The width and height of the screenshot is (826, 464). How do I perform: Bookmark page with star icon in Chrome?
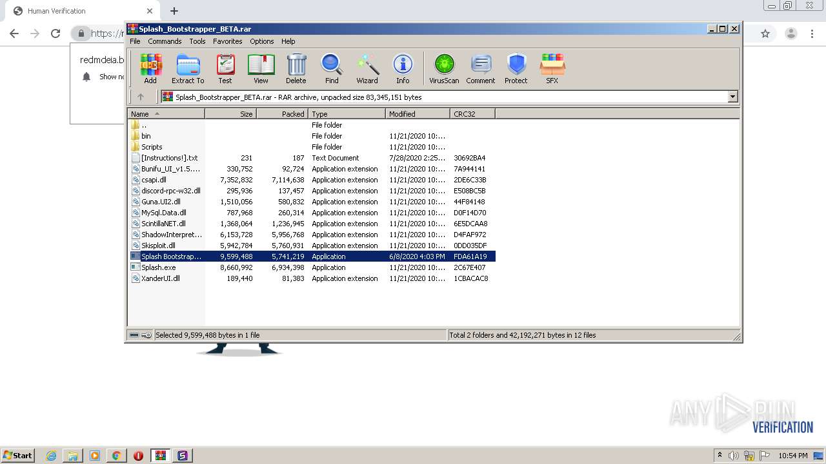pos(765,34)
